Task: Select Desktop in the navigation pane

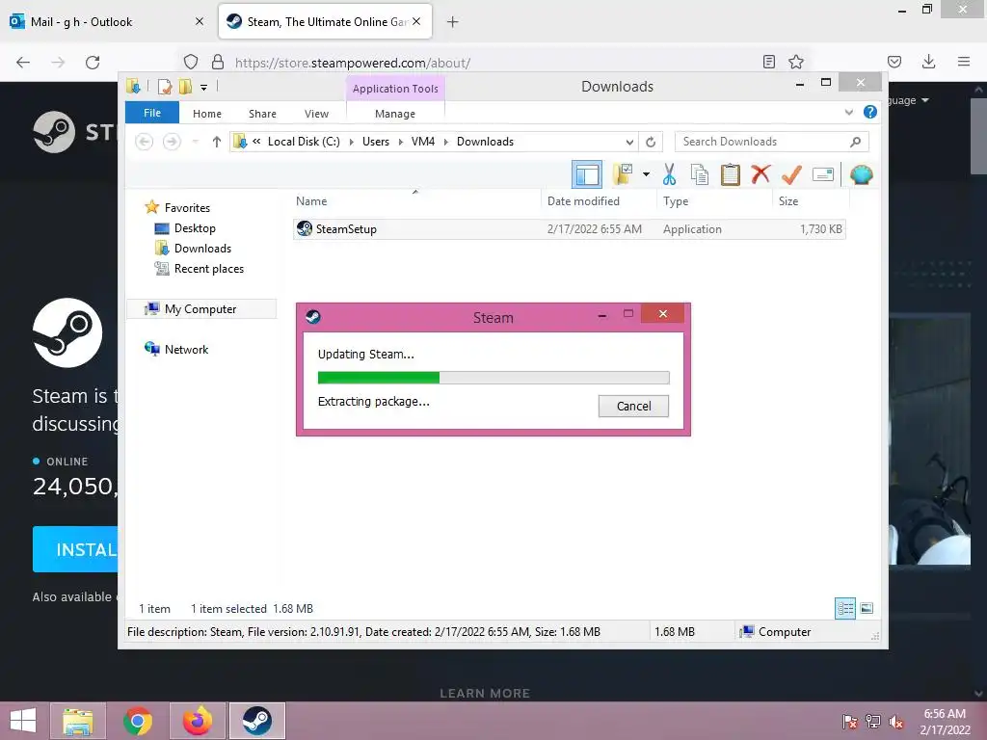Action: point(195,227)
